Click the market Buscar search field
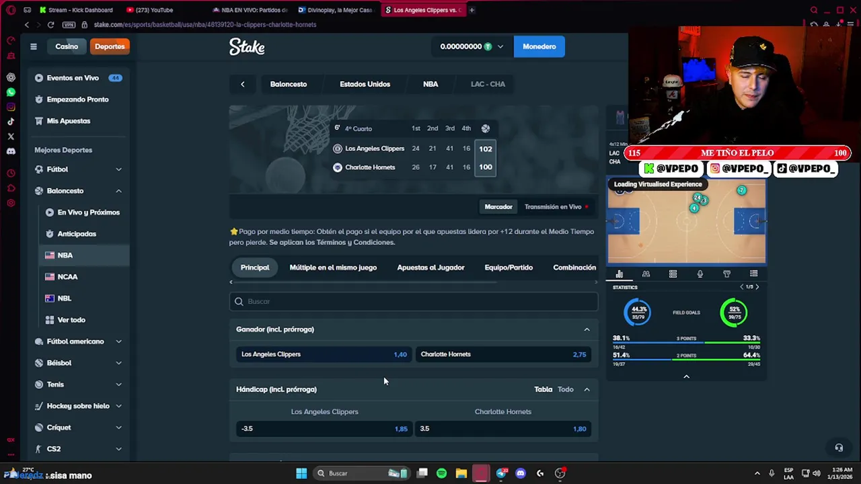 [x=413, y=302]
